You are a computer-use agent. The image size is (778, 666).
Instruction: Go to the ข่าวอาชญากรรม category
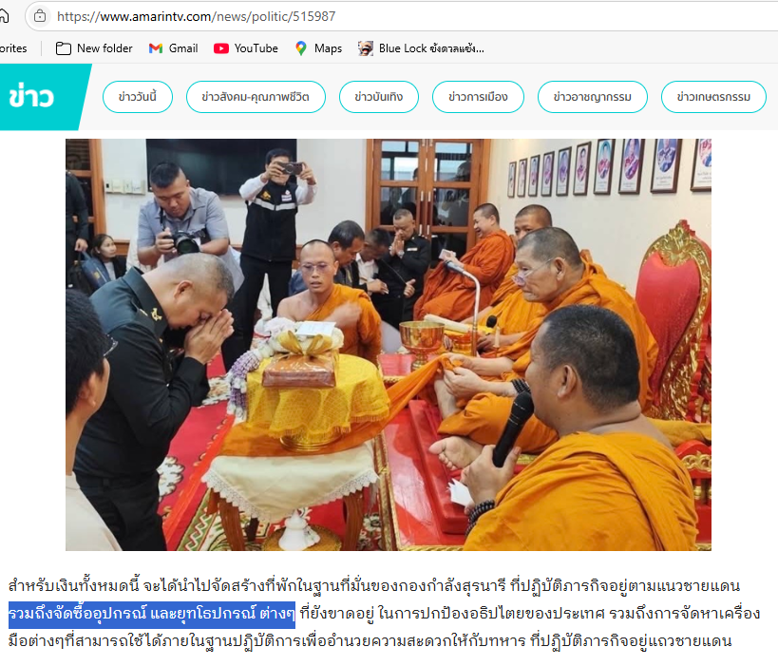593,97
